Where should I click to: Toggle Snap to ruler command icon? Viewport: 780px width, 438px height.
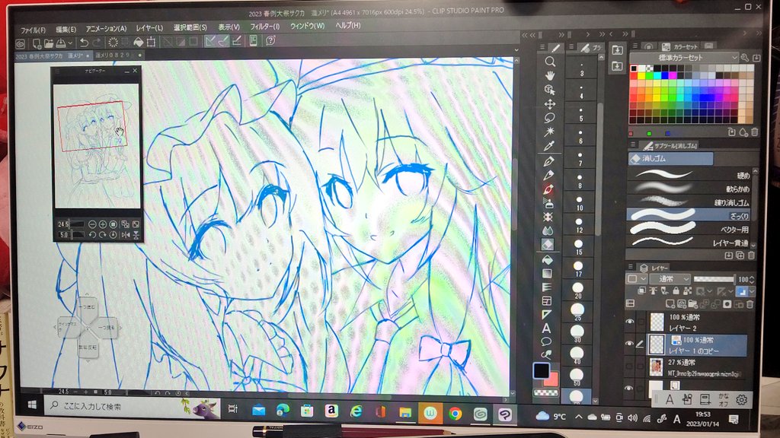(210, 41)
